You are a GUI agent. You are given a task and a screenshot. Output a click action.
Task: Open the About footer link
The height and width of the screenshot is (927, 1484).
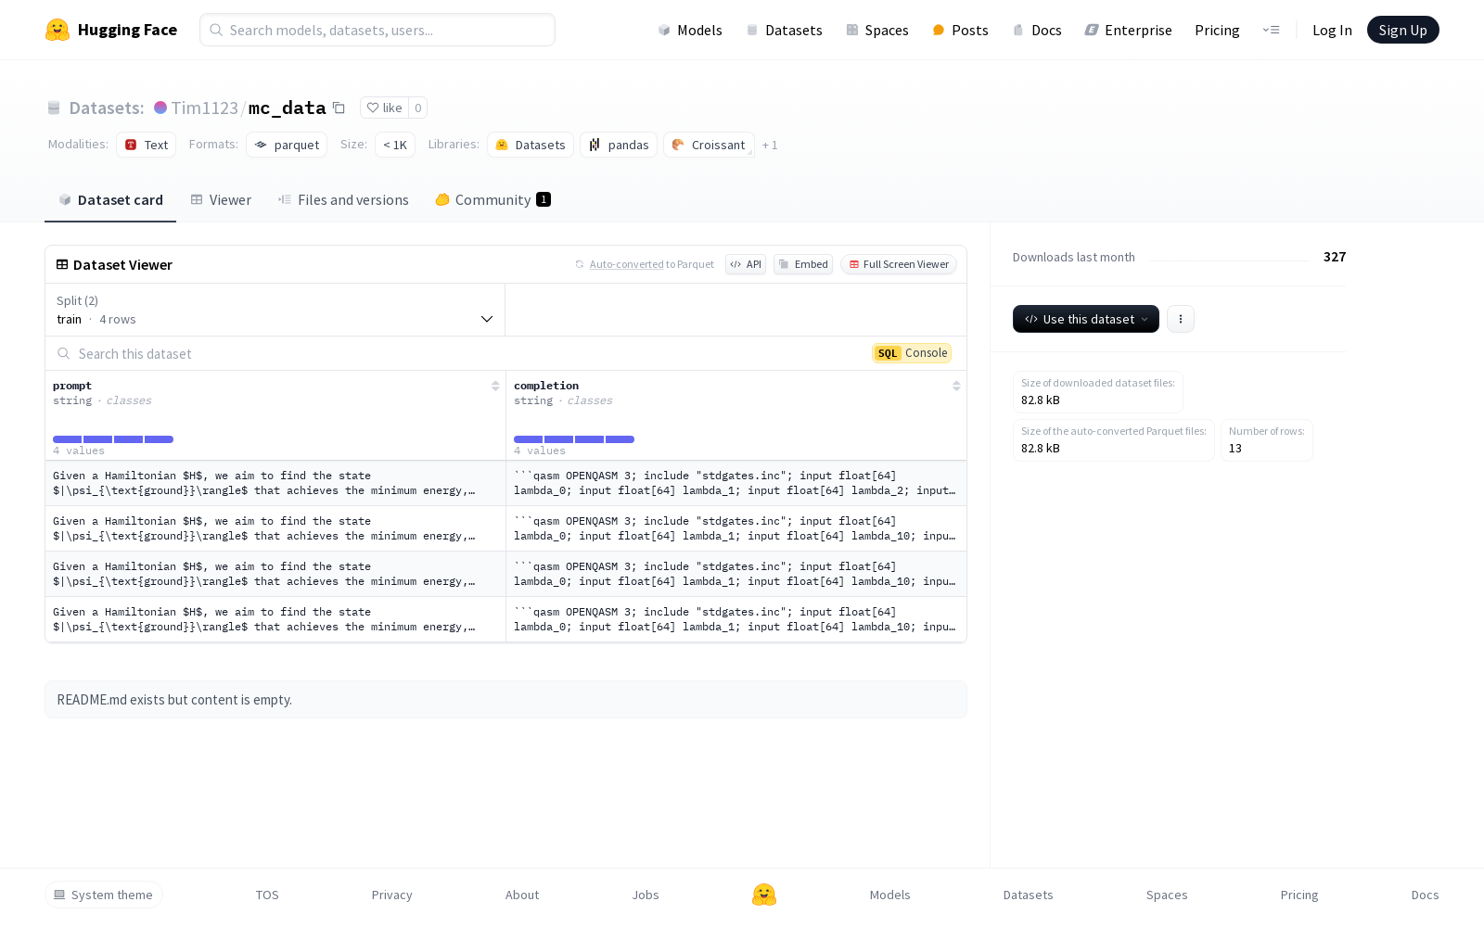point(522,895)
